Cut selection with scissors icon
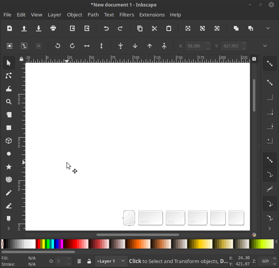279x268 pixels. point(155,28)
